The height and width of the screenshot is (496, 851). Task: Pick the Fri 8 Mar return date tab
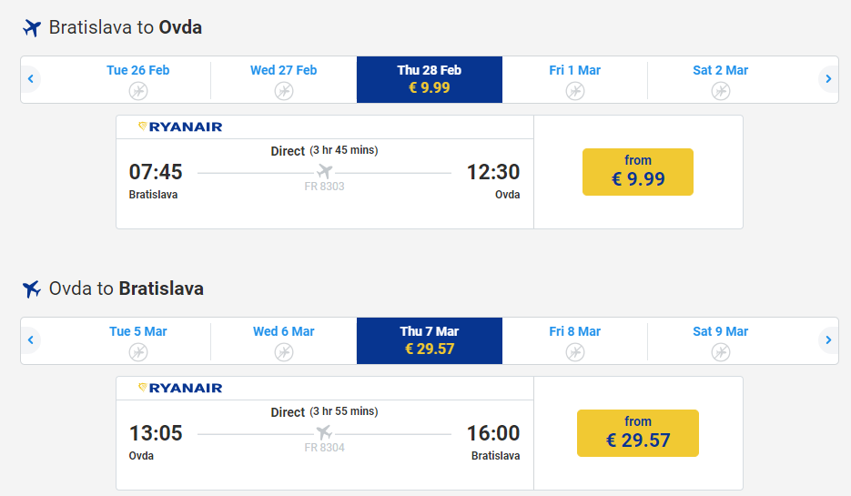(574, 340)
